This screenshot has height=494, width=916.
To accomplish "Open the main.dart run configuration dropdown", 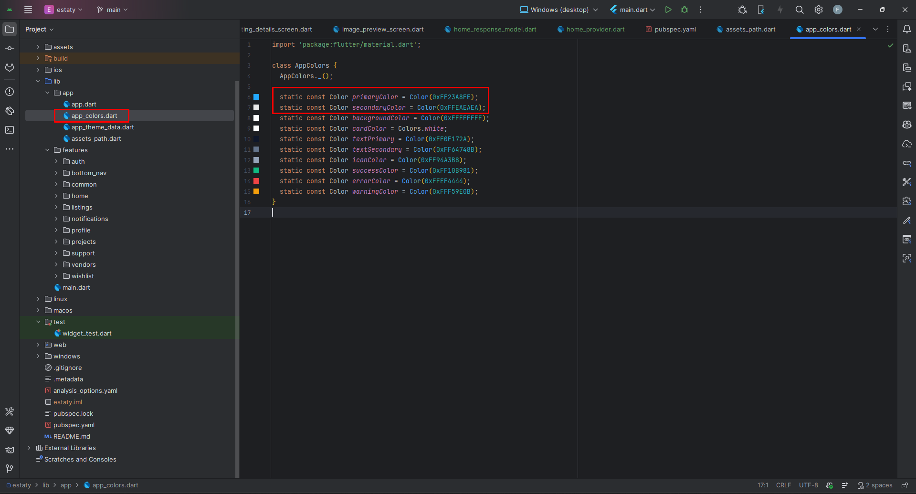I will [x=632, y=10].
